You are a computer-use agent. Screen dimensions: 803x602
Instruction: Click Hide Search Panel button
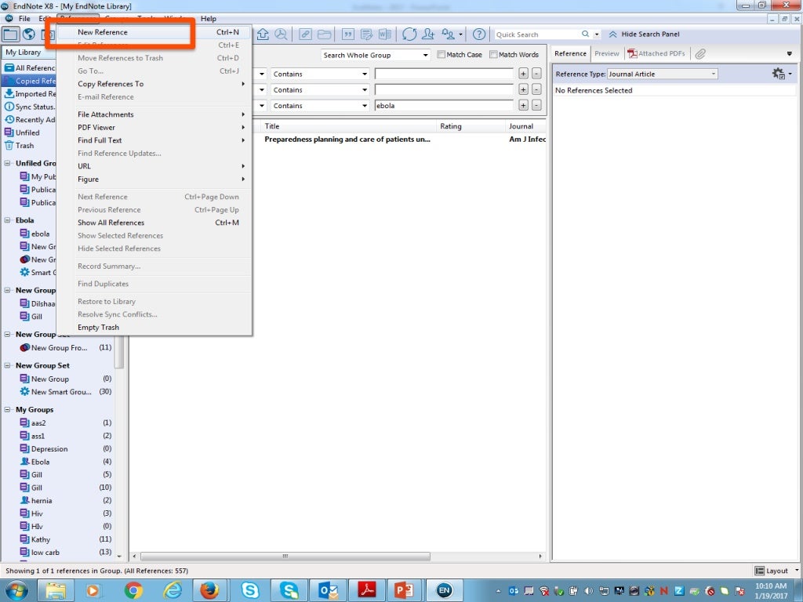point(645,34)
